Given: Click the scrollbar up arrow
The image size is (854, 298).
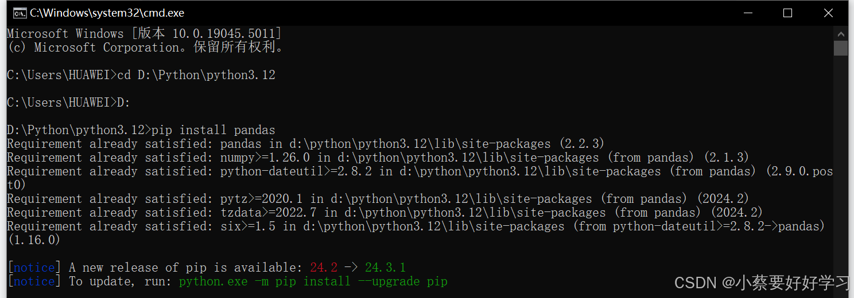Looking at the screenshot, I should pos(841,32).
